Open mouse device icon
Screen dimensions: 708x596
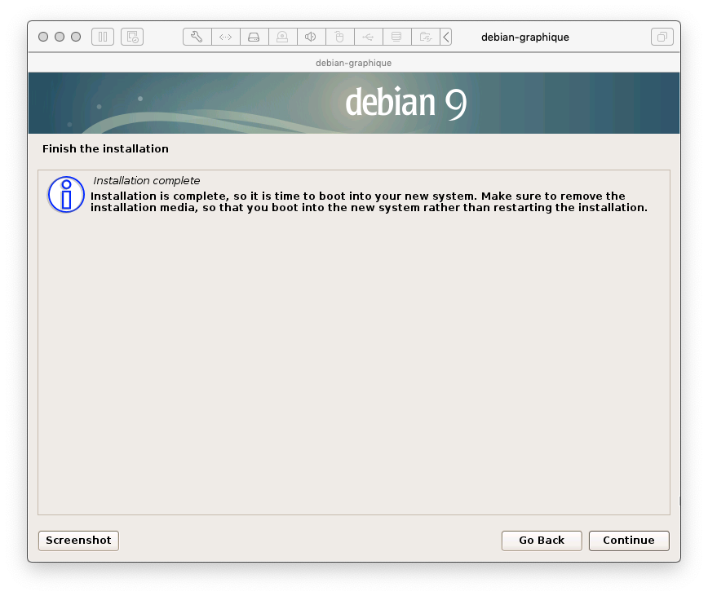pyautogui.click(x=339, y=37)
